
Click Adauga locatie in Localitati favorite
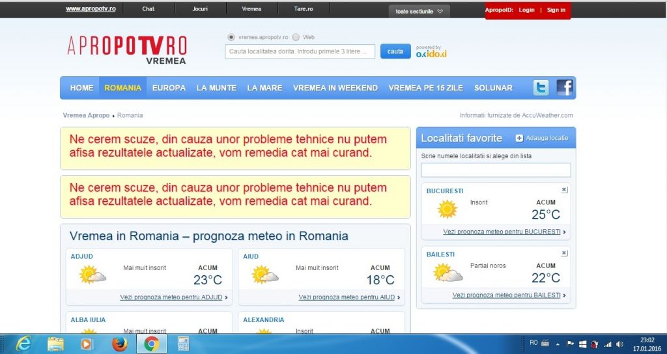click(546, 138)
